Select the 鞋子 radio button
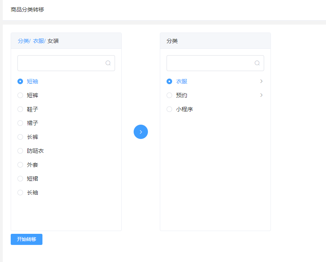 [x=20, y=109]
